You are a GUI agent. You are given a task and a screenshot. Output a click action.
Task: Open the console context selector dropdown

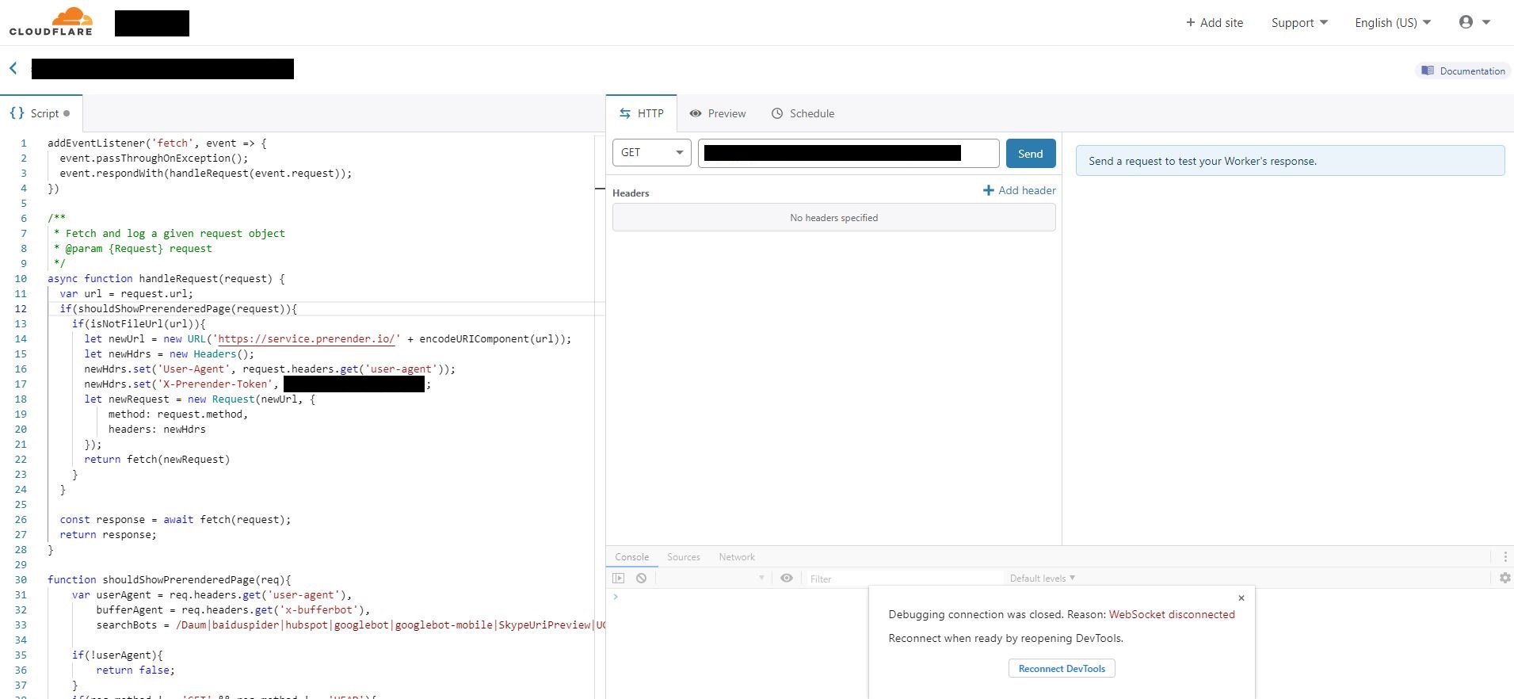[x=711, y=579]
